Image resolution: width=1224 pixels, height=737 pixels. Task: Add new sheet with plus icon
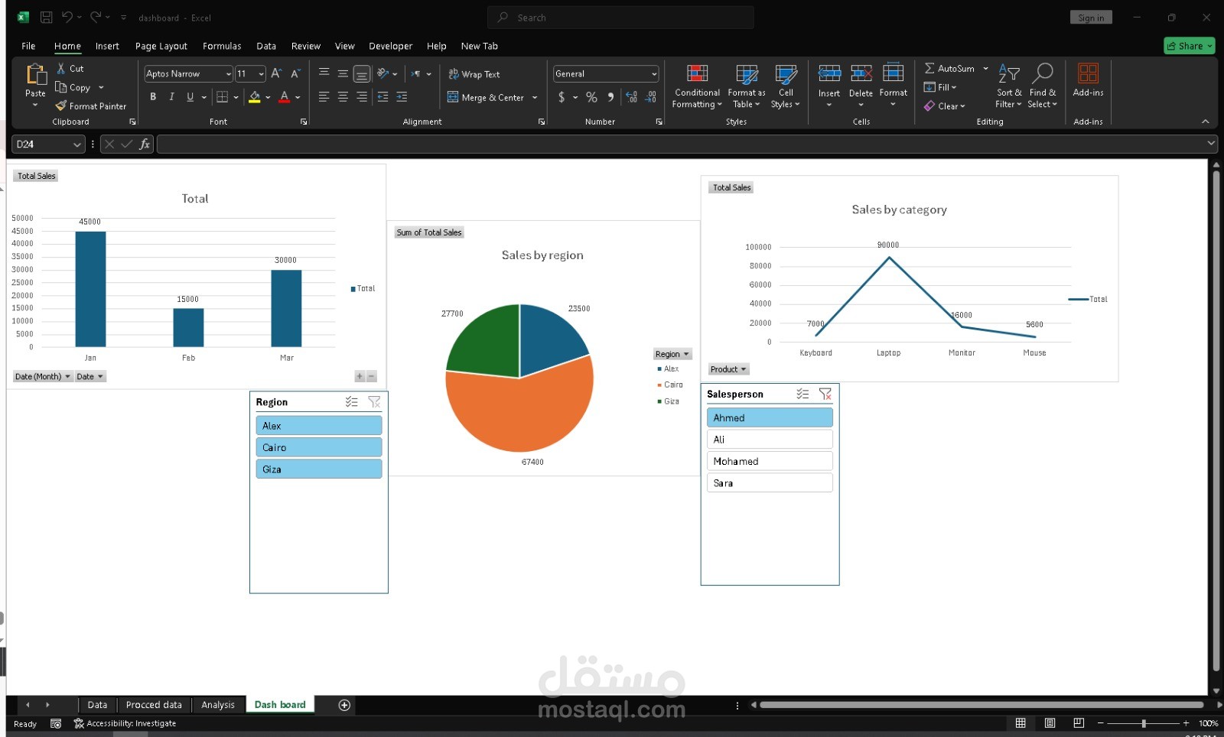point(344,705)
